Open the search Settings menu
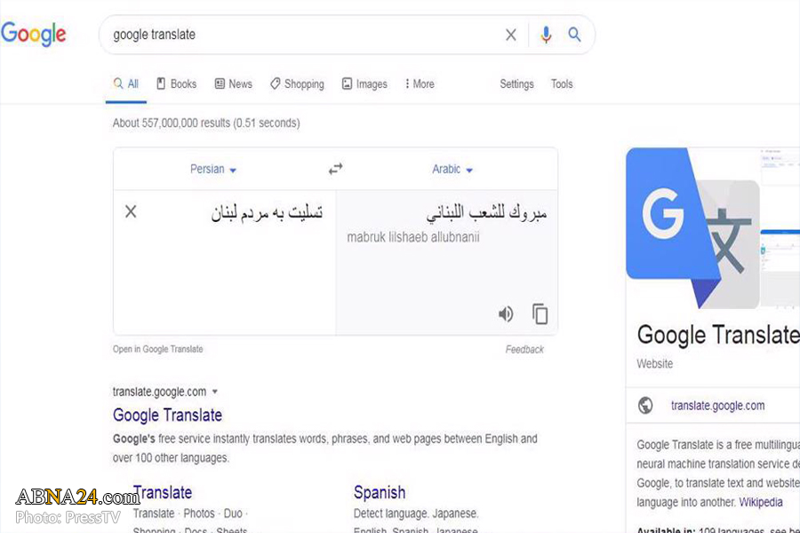This screenshot has height=533, width=800. (516, 84)
